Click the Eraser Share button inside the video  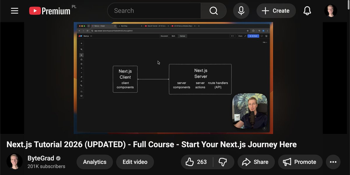[x=240, y=36]
